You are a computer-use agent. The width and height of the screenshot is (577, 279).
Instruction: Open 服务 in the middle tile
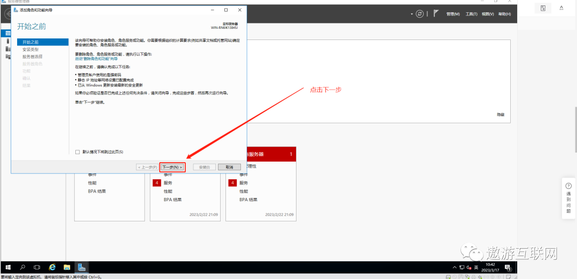click(x=168, y=182)
